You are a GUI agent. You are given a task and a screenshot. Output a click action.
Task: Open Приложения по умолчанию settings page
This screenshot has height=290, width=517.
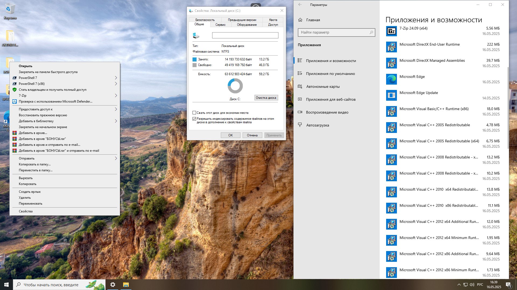tap(337, 74)
